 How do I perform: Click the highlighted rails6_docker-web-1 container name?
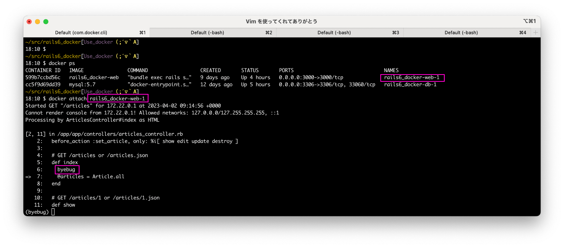[x=412, y=77]
